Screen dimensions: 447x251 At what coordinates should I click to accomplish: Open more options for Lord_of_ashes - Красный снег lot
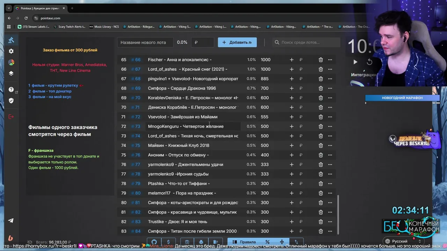point(330,69)
